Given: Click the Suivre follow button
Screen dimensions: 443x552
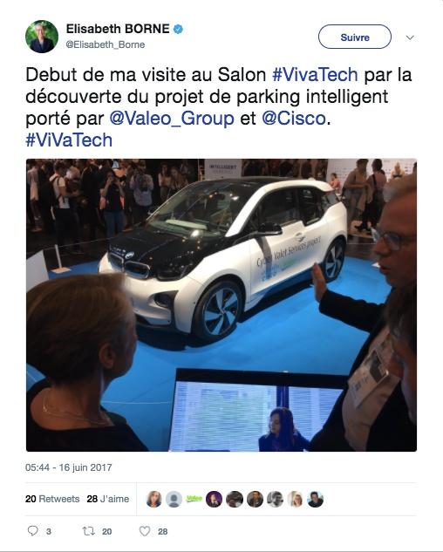Looking at the screenshot, I should [355, 37].
